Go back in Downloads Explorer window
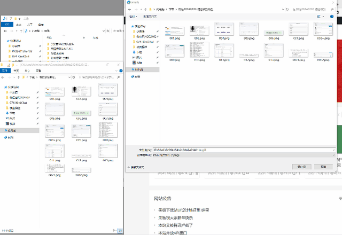The image size is (342, 235). click(3, 77)
